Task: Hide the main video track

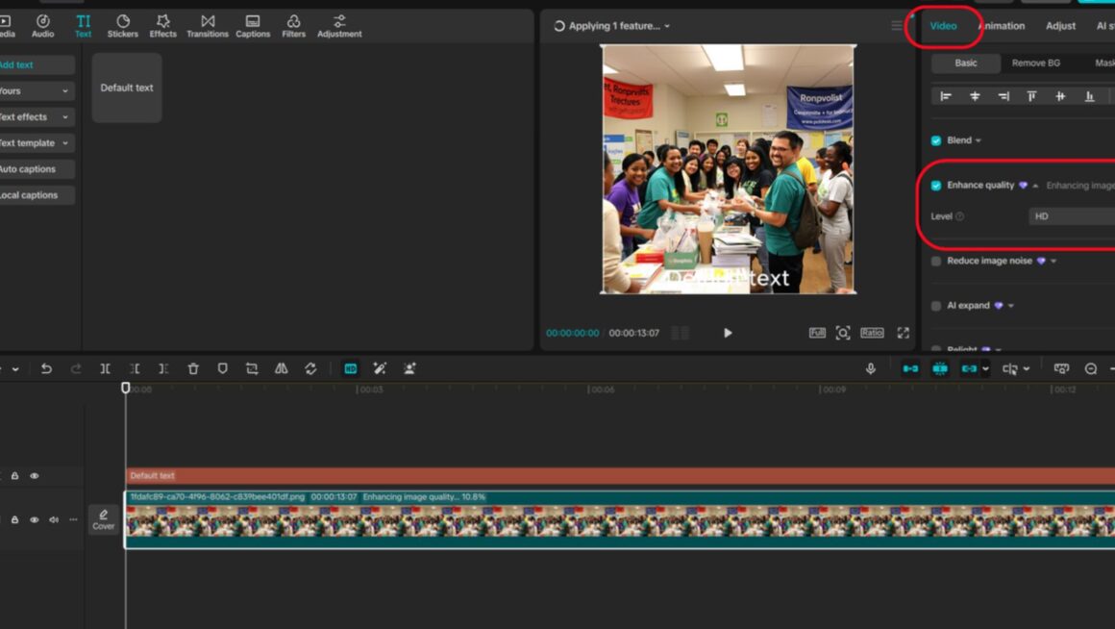Action: pyautogui.click(x=35, y=519)
